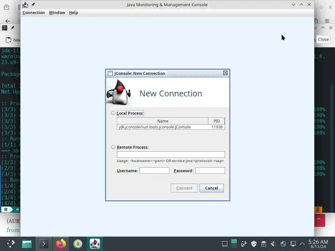Focus the Remote Process address field
Viewport: 335px width, 251px height.
pyautogui.click(x=171, y=155)
